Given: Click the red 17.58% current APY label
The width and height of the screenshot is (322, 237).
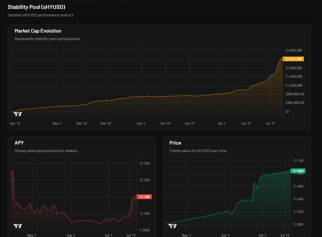Looking at the screenshot, I should click(x=144, y=197).
